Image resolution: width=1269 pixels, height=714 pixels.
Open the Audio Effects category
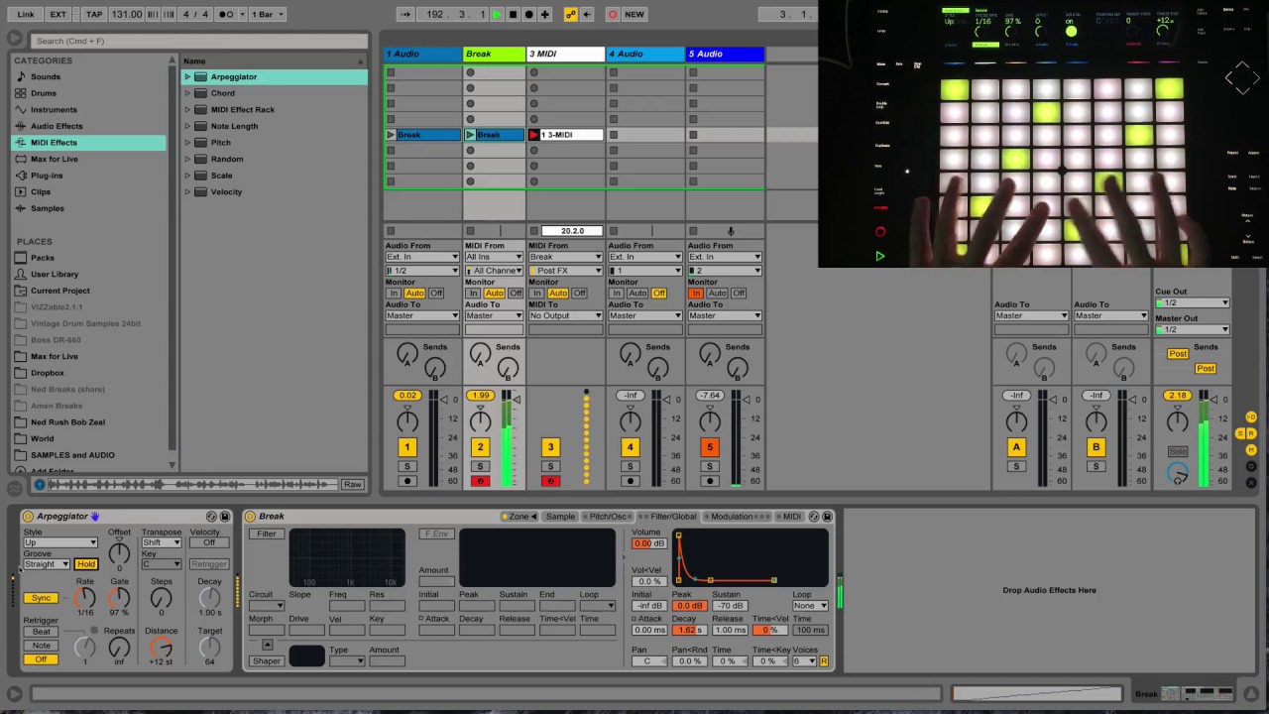56,126
